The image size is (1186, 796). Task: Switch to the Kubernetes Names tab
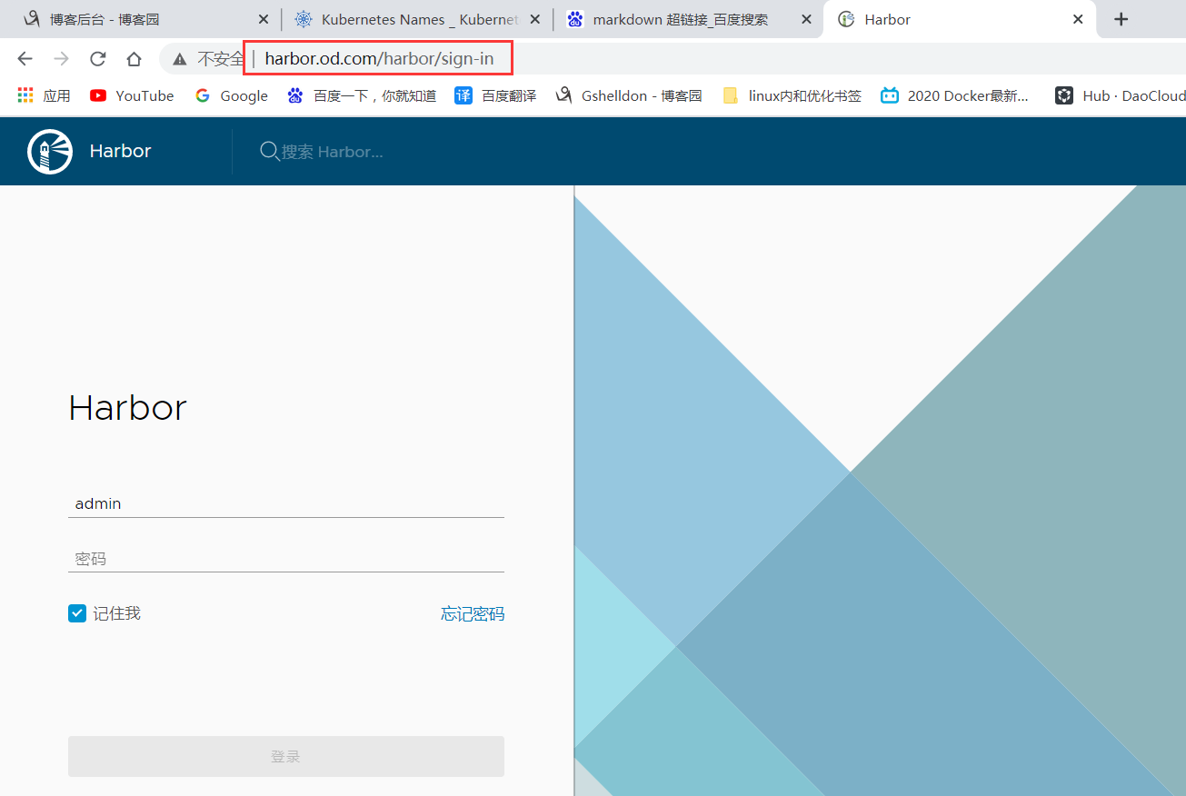point(416,19)
